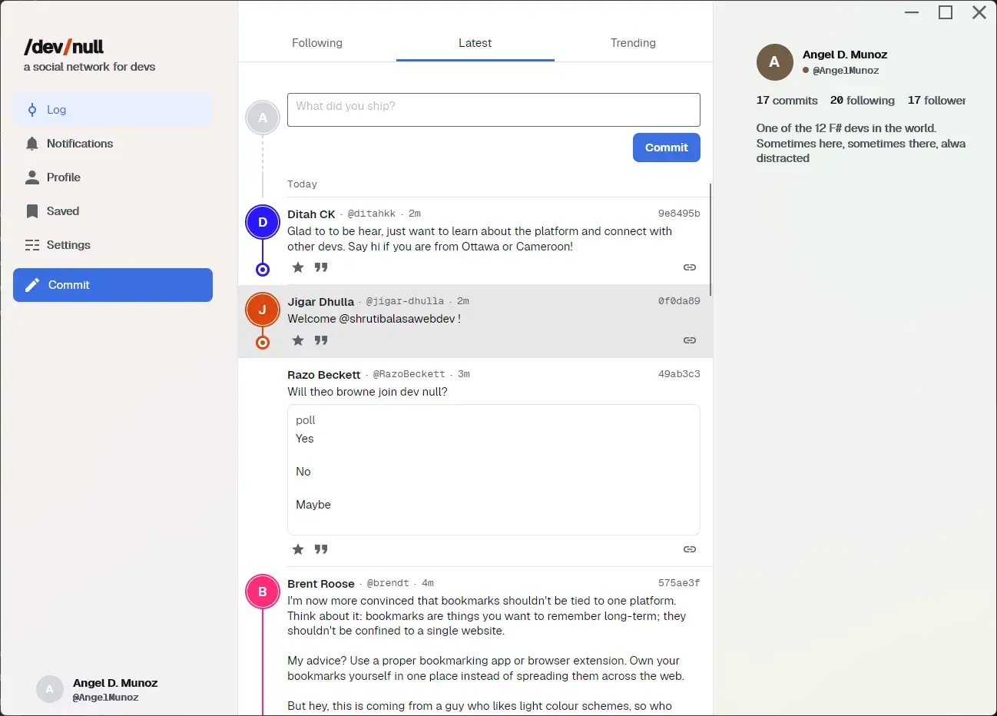Copy link to Razo Beckett's poll post
This screenshot has width=997, height=716.
pyautogui.click(x=690, y=549)
